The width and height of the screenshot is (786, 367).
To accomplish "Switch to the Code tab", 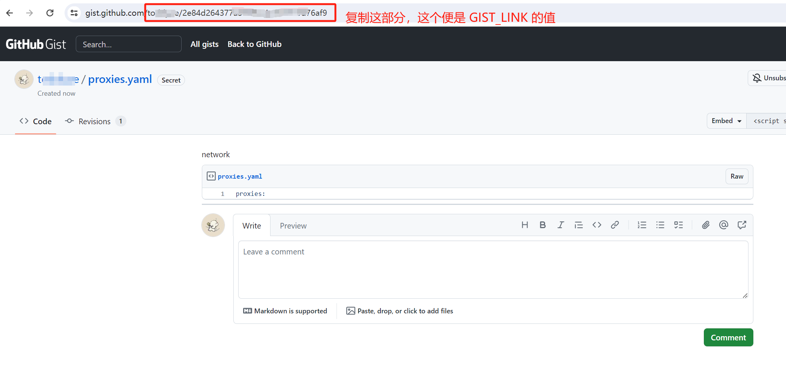I will 36,121.
